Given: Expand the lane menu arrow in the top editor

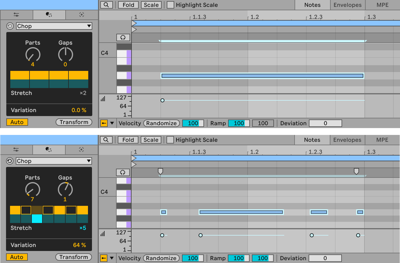Looking at the screenshot, I should coord(112,123).
